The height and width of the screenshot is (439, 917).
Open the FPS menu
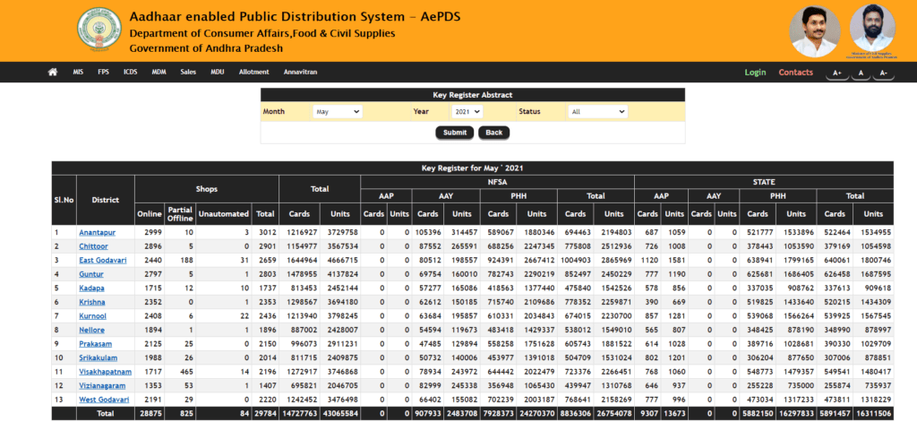point(104,72)
